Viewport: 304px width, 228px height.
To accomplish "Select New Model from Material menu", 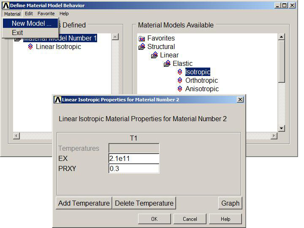I will pyautogui.click(x=31, y=24).
